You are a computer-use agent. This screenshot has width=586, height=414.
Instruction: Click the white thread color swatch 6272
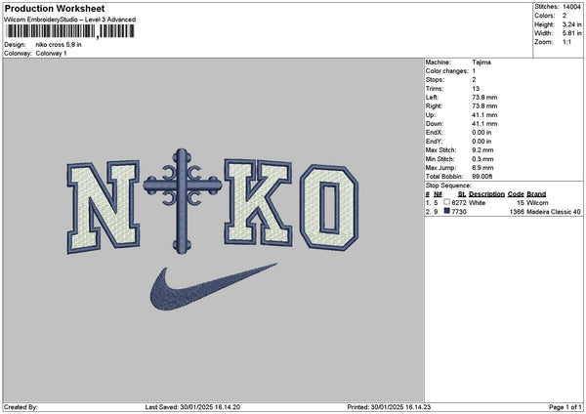447,202
